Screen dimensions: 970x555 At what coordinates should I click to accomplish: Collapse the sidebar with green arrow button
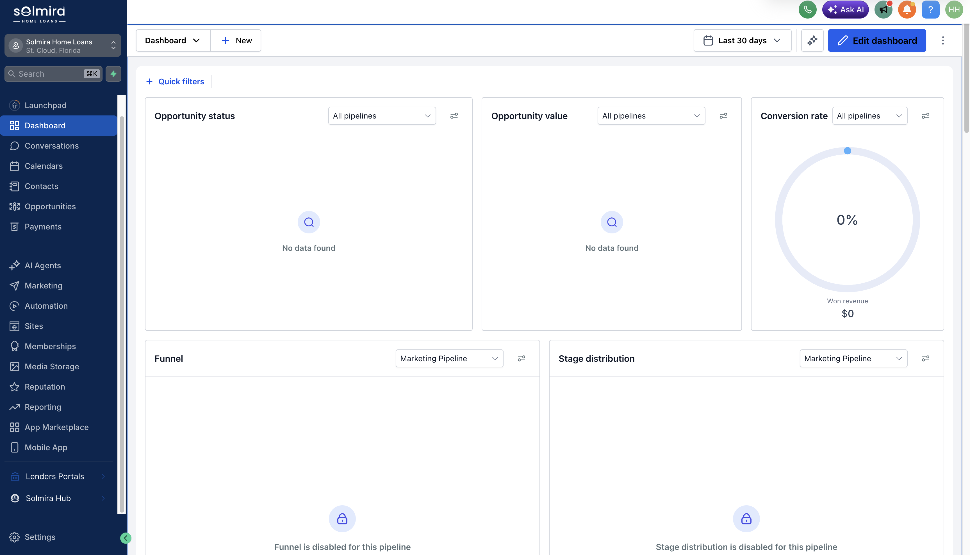[126, 538]
